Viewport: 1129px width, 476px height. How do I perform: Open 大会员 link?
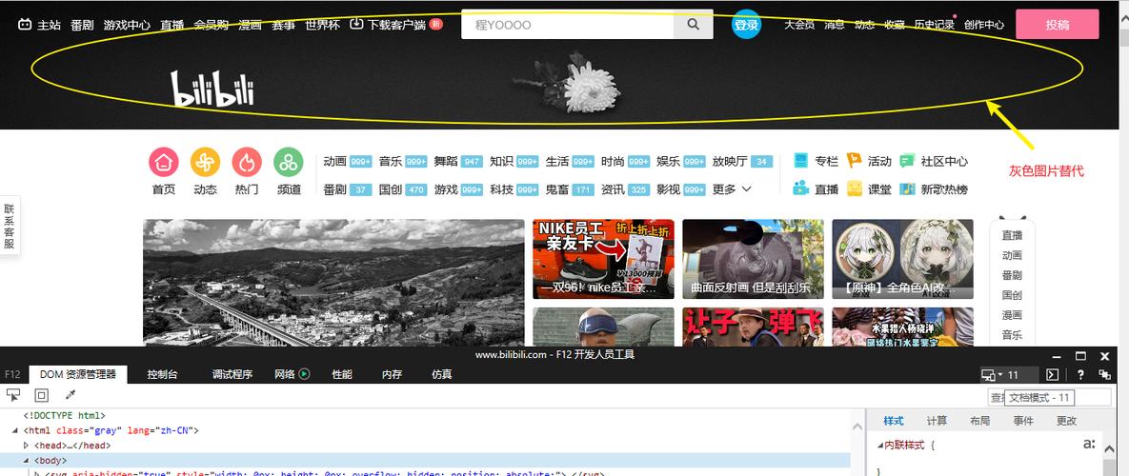[799, 25]
